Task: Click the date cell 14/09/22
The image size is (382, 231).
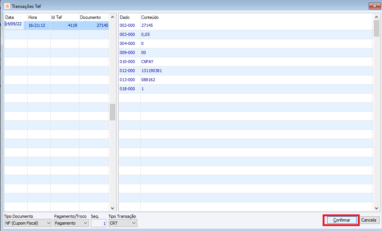Action: 14,25
